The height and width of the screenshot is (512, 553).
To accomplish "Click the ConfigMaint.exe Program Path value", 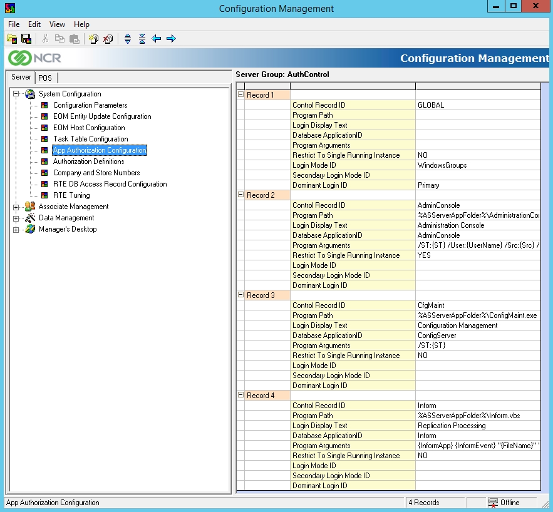I will pyautogui.click(x=477, y=315).
